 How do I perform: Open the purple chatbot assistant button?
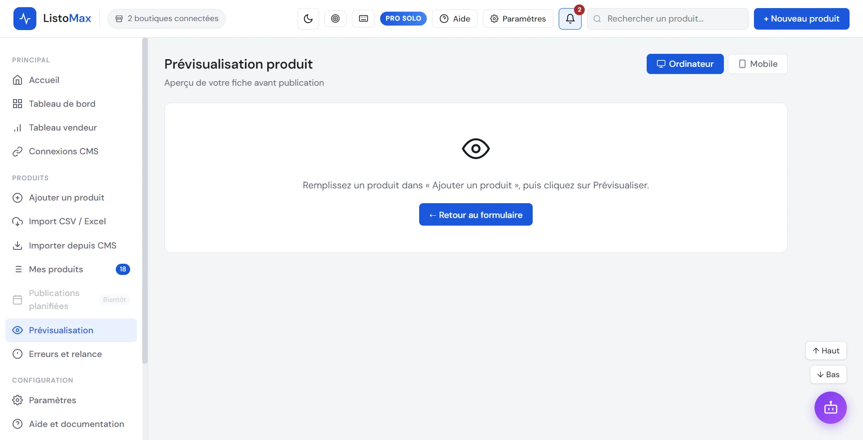click(830, 408)
